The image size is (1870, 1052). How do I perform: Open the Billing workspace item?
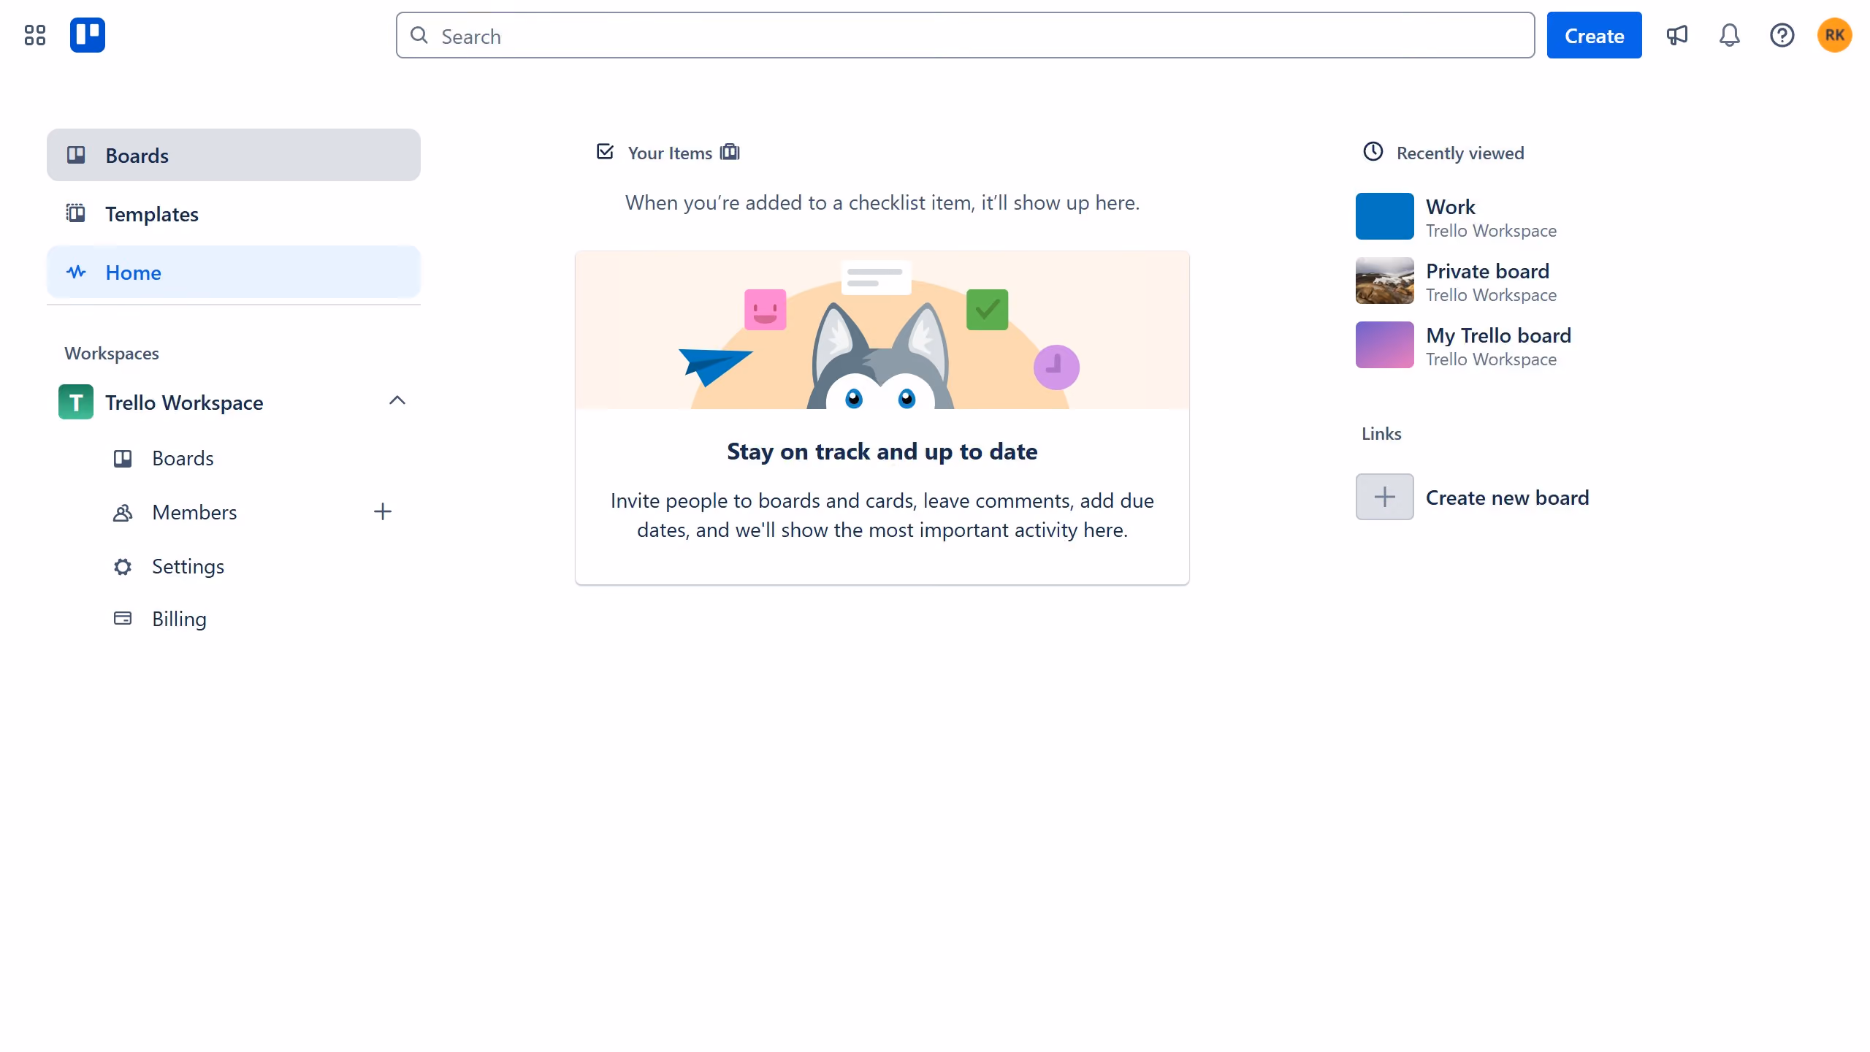pos(180,619)
